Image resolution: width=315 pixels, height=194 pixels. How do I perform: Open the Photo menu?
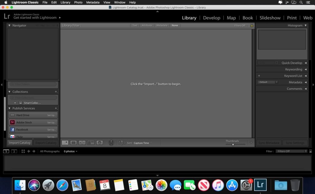pyautogui.click(x=78, y=2)
